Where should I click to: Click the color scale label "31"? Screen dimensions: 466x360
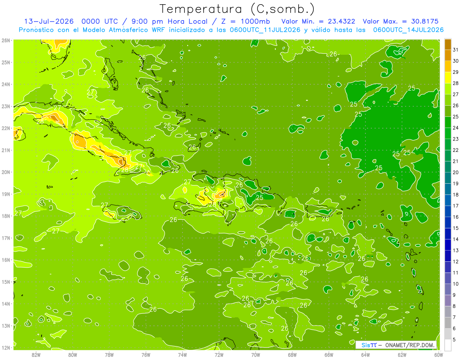click(x=456, y=49)
